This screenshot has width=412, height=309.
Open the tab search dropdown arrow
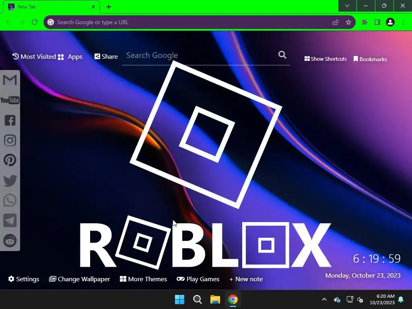tap(347, 6)
